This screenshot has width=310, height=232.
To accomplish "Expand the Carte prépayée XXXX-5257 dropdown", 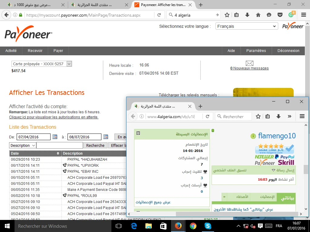I will [42, 64].
